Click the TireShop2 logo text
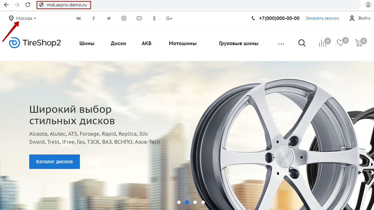The width and height of the screenshot is (374, 210). click(x=42, y=43)
